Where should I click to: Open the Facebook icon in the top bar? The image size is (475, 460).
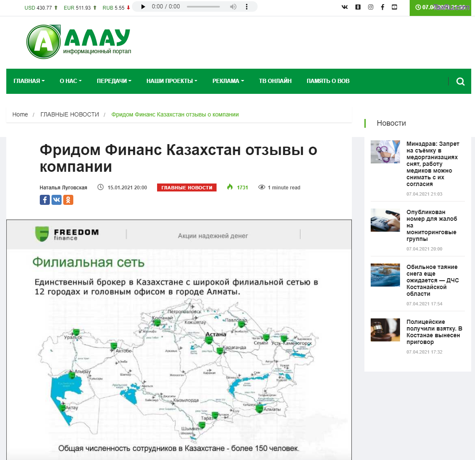point(382,7)
